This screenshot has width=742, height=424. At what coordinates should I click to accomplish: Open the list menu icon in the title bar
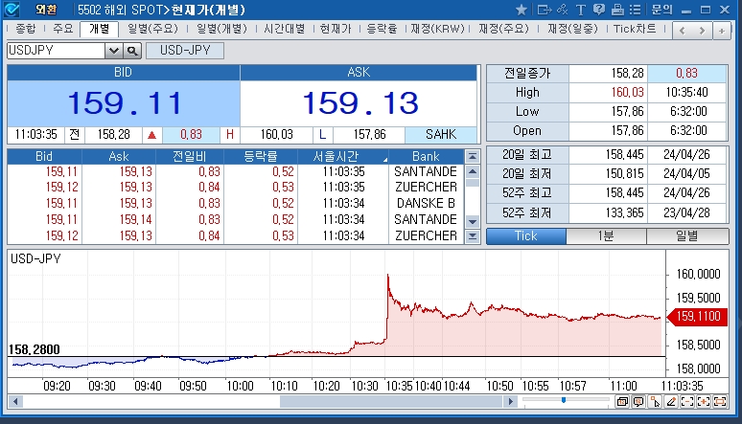pos(635,10)
